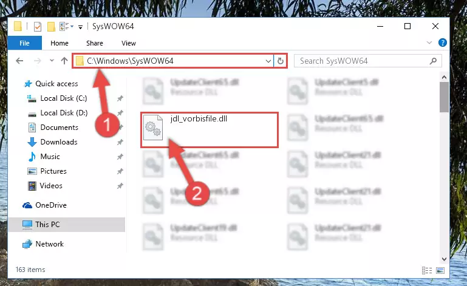This screenshot has height=286, width=467.
Task: Maximize the SysWOW64 window
Action: [407, 26]
